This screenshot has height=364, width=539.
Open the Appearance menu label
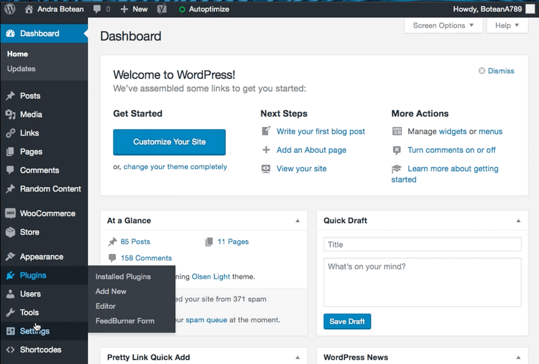point(42,257)
